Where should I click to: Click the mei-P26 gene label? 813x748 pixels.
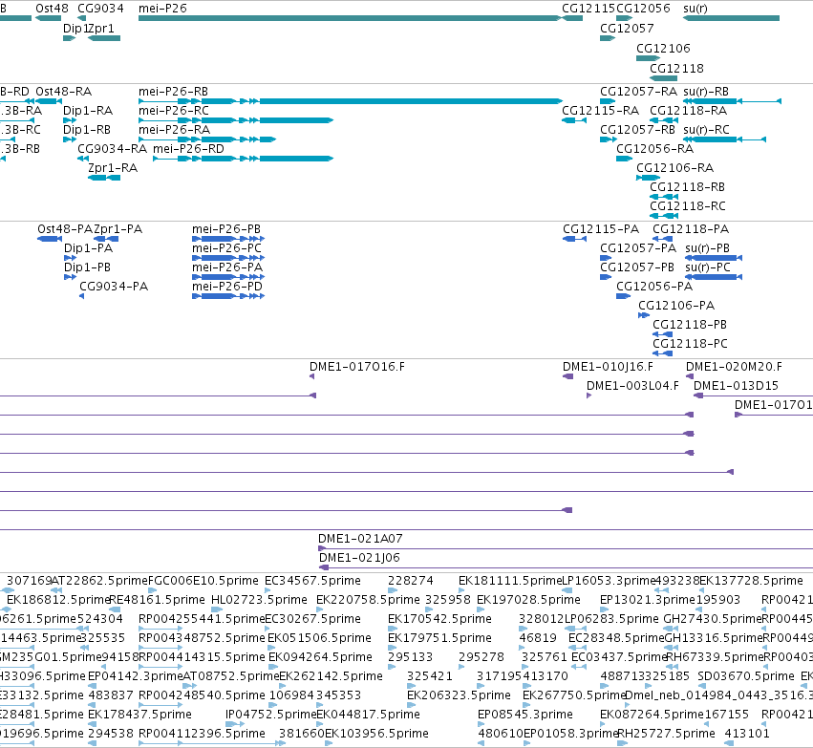coord(162,9)
